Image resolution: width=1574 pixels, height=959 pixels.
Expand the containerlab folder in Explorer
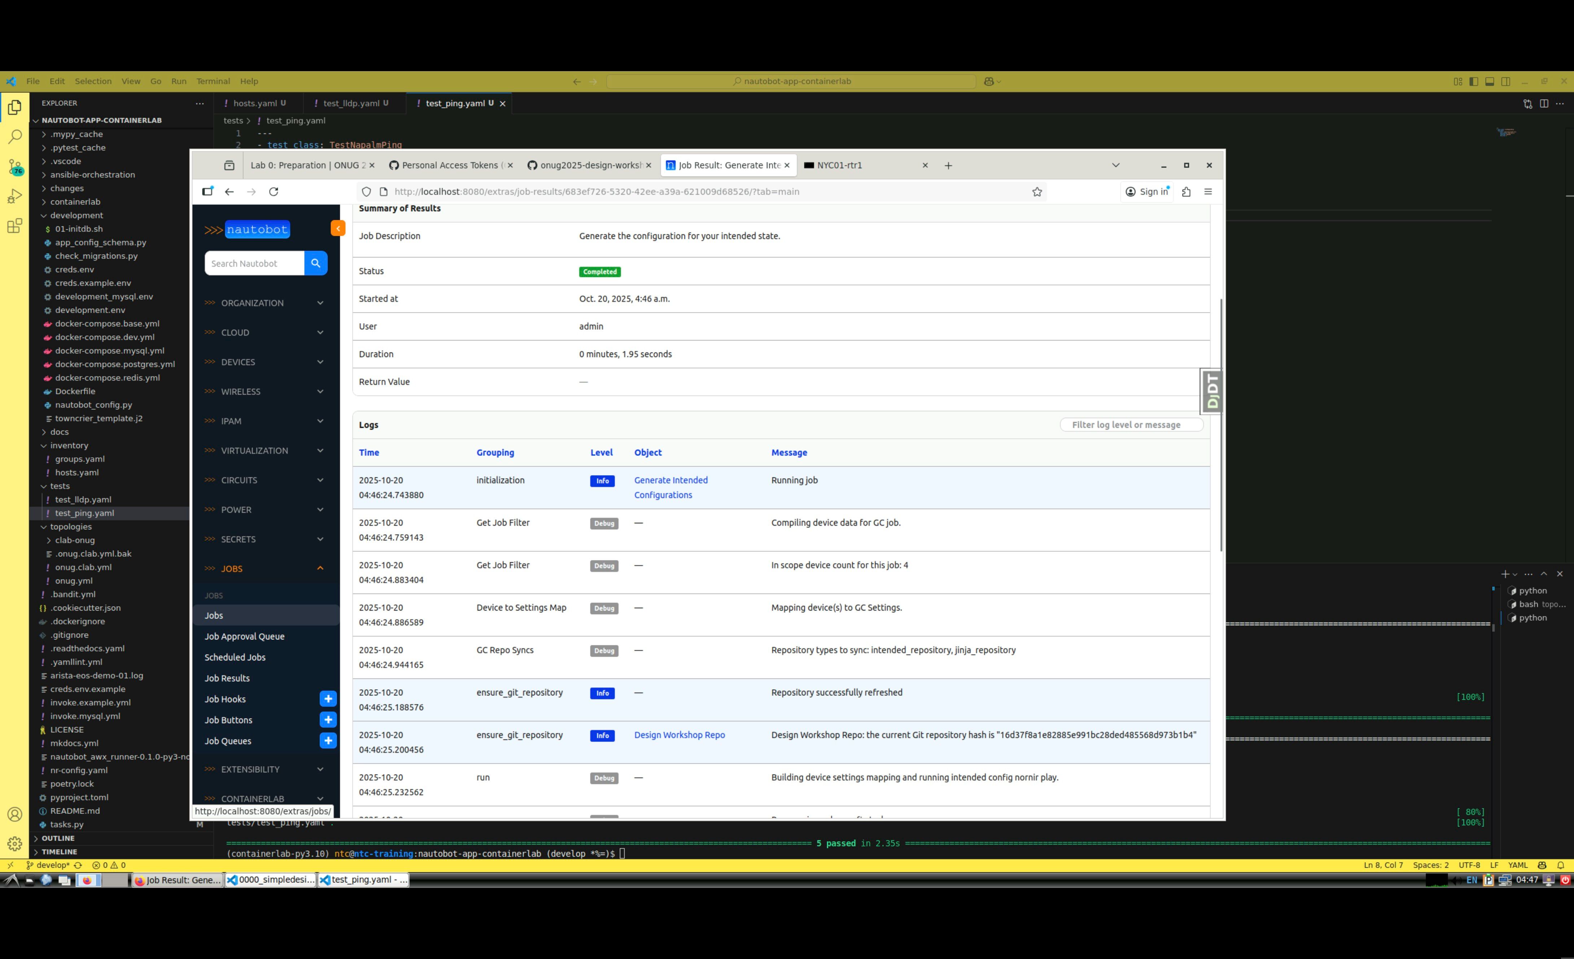pos(75,202)
